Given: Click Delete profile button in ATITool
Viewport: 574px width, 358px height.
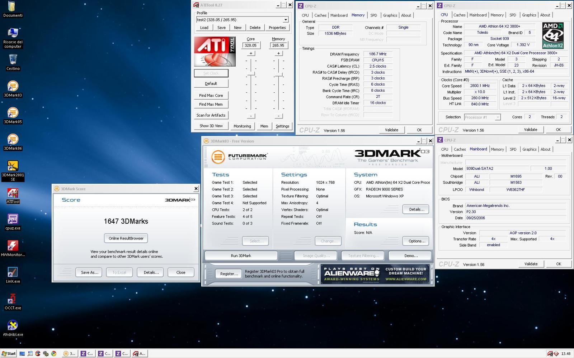Looking at the screenshot, I should click(x=255, y=28).
